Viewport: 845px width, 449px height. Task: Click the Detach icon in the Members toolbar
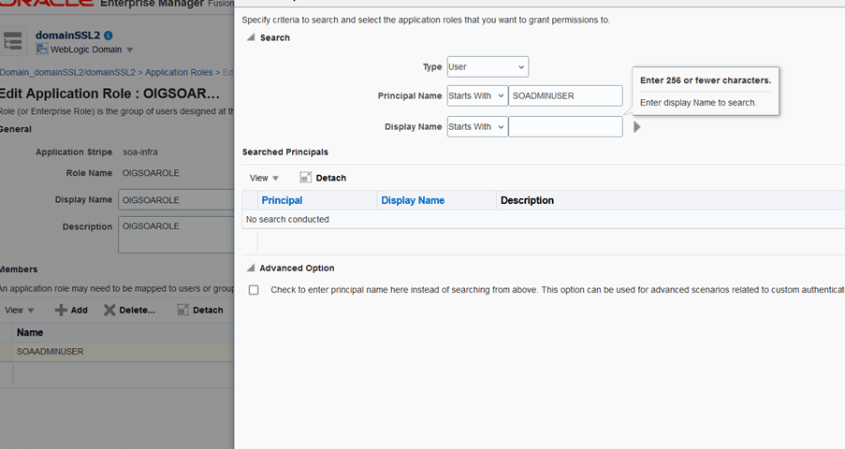point(183,310)
